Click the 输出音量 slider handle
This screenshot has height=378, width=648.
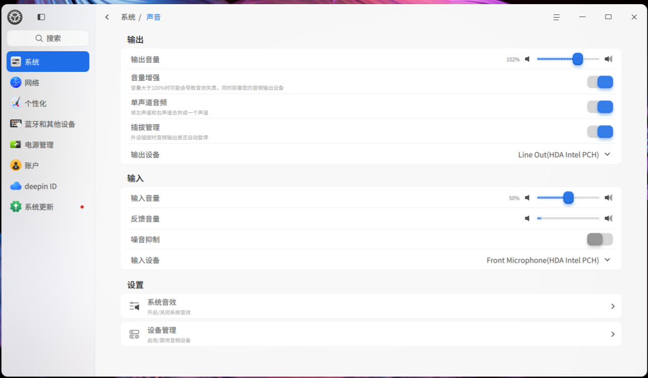tap(578, 59)
